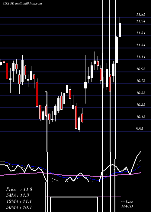Image resolution: width=151 pixels, height=212 pixels.
Task: Click the 11.34 price axis label
Action: 141,45
